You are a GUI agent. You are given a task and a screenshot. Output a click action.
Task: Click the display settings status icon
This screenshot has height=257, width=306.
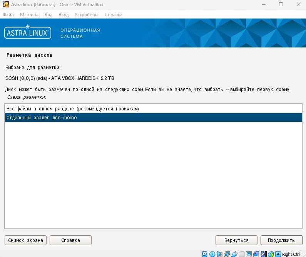[x=249, y=254]
